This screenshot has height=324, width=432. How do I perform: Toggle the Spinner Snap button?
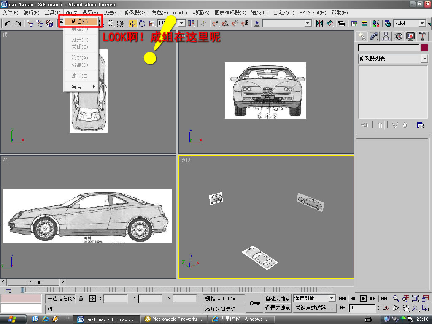pos(245,24)
